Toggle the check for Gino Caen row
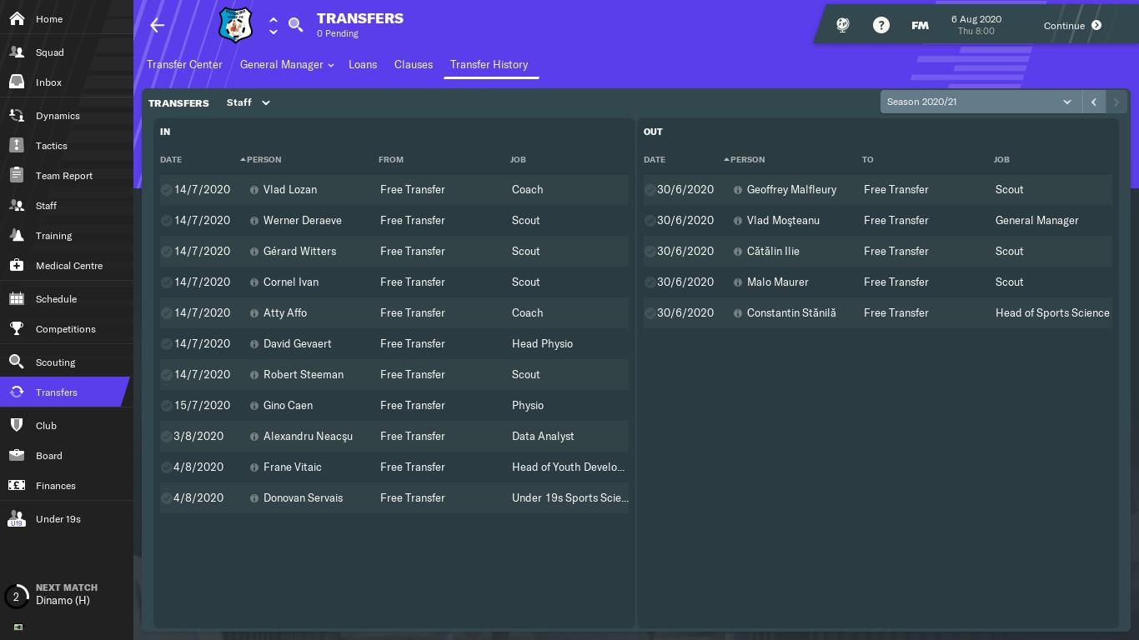 pos(167,406)
